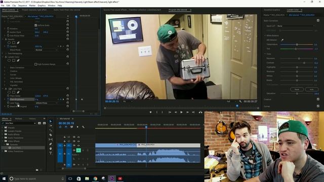The image size is (324, 182).
Task: Adjust the Saturation slider handle
Action: pos(297,94)
